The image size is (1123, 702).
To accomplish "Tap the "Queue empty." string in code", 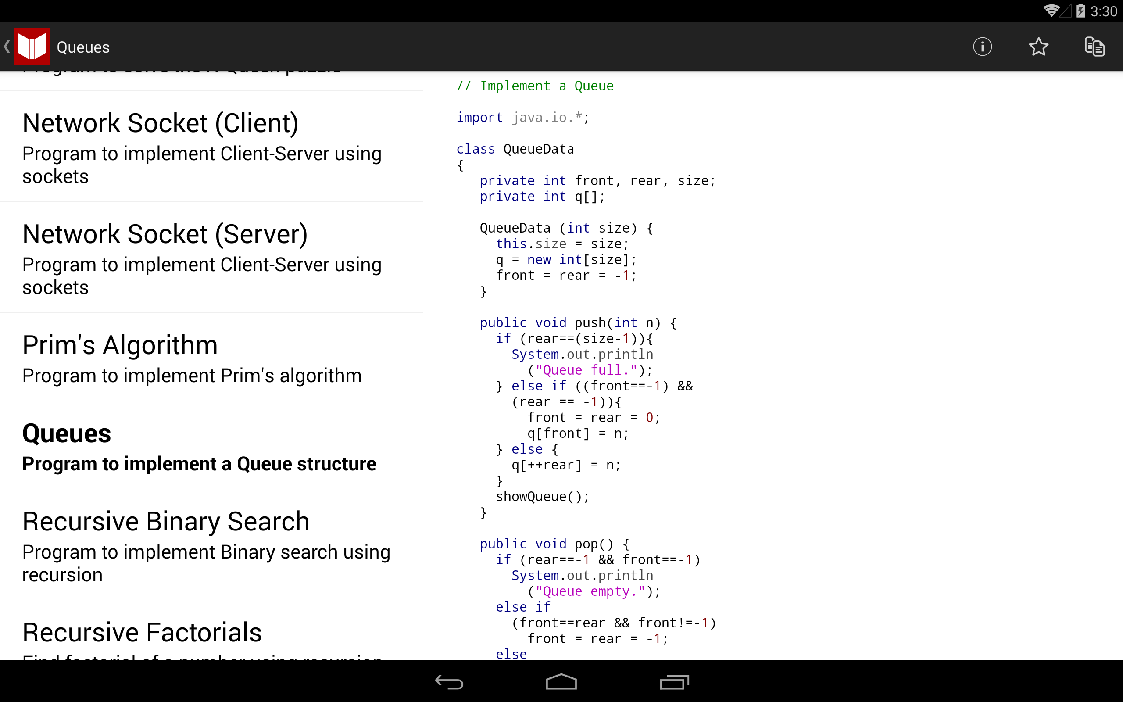I will tap(590, 591).
